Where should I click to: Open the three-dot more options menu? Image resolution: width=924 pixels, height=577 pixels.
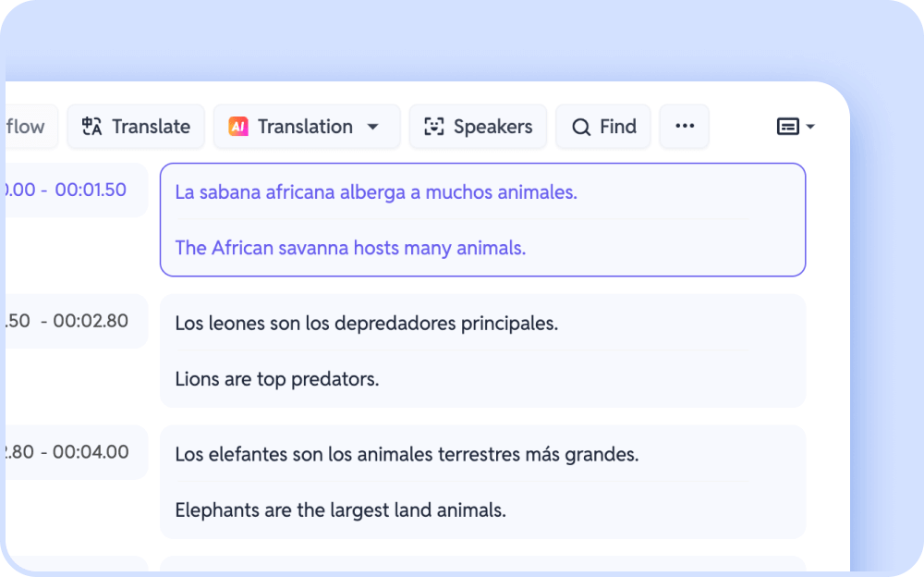click(685, 127)
